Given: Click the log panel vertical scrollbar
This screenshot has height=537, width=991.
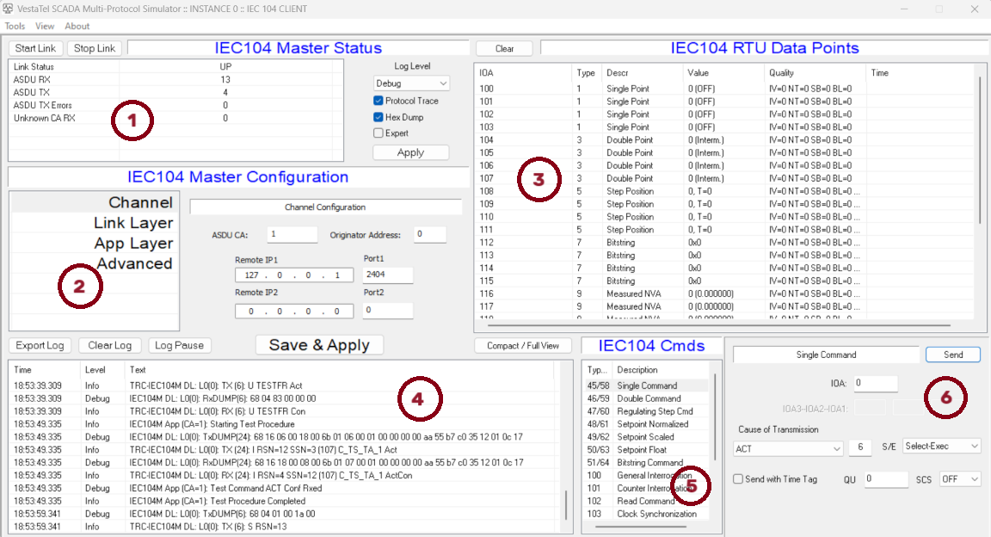Looking at the screenshot, I should (x=565, y=503).
